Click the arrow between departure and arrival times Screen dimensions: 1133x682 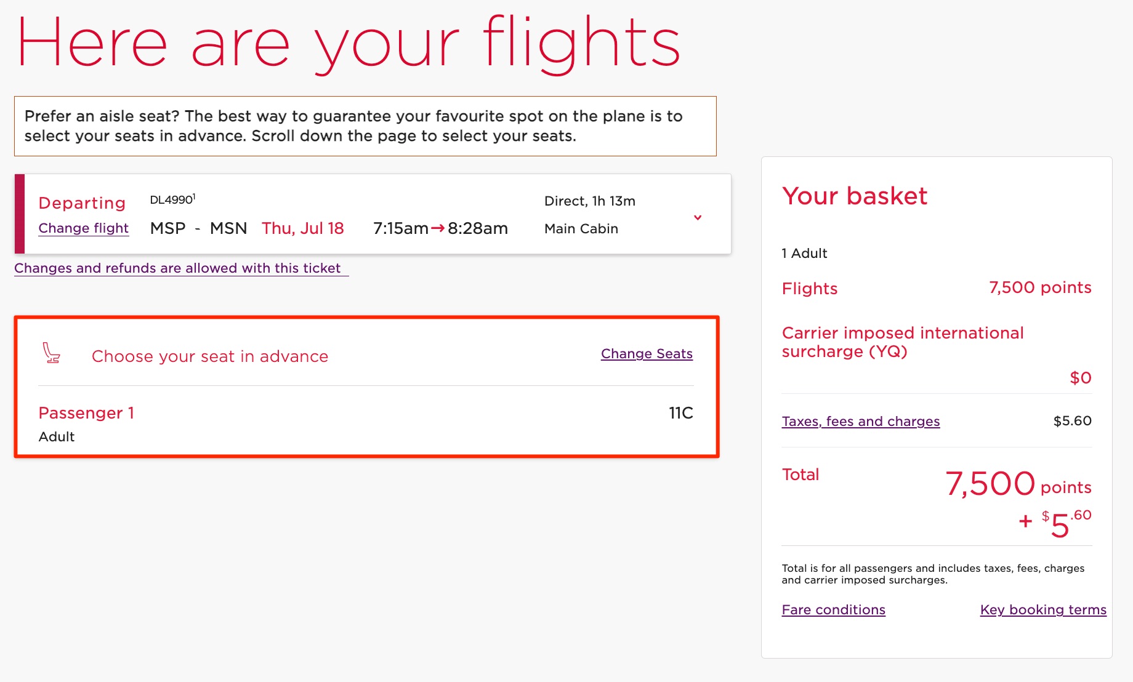437,228
